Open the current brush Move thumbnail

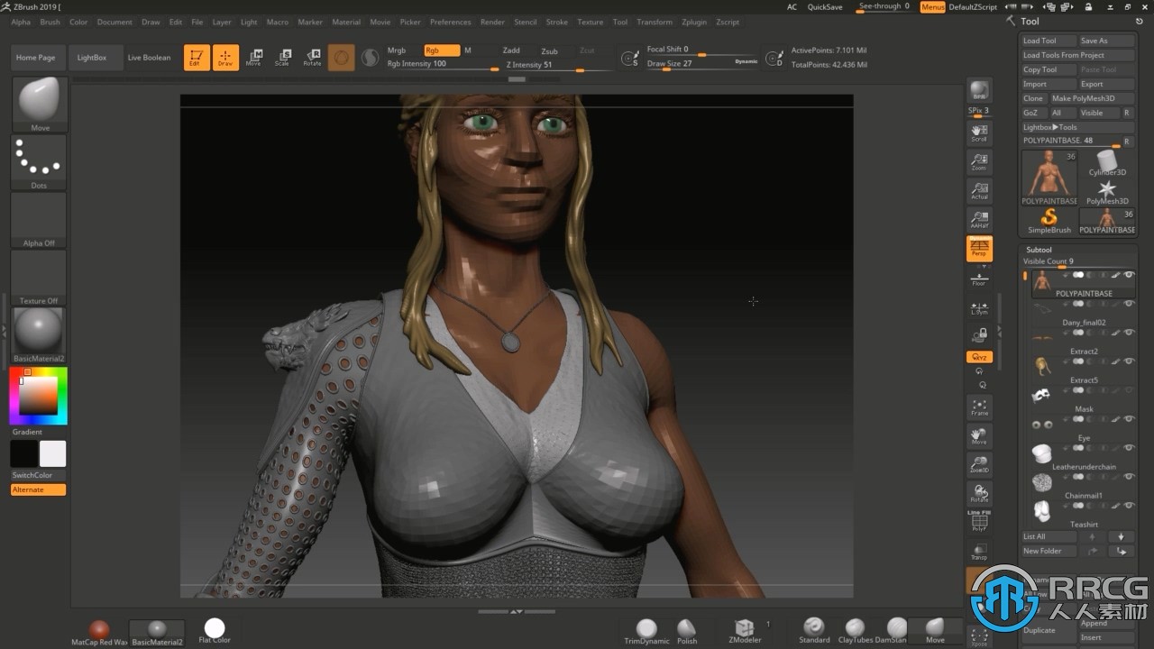[x=40, y=105]
